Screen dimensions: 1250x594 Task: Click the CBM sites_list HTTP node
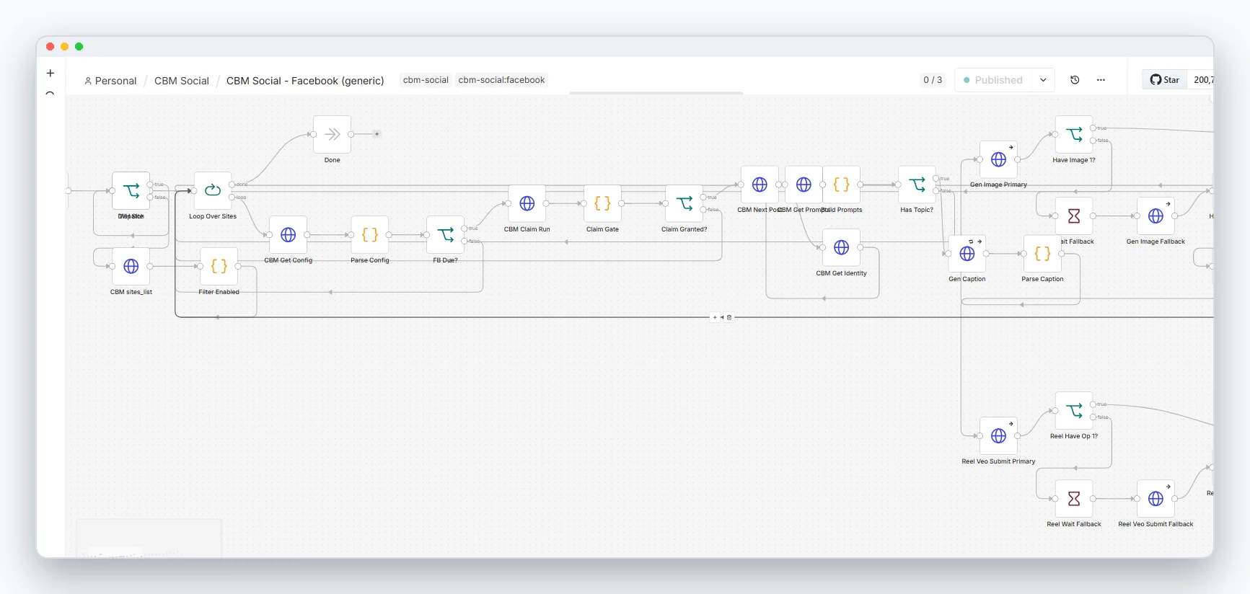pyautogui.click(x=131, y=266)
